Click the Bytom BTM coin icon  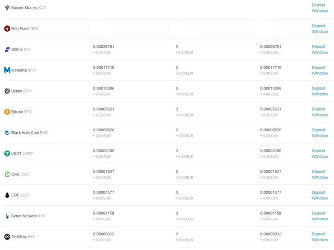[x=7, y=91]
